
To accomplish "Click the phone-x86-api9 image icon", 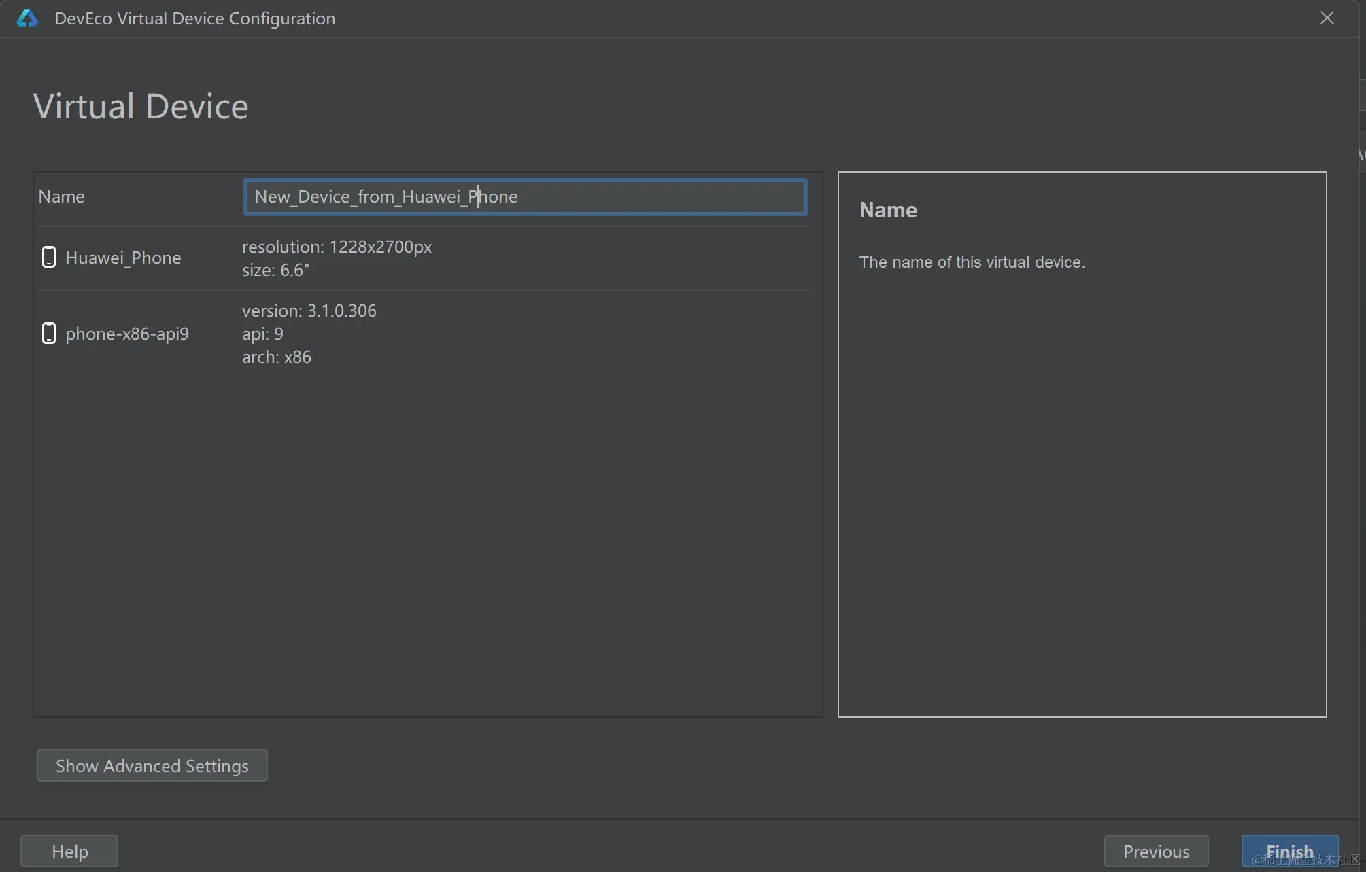I will click(x=49, y=334).
